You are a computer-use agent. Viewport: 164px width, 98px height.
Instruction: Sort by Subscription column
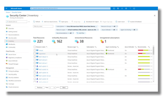[x=91, y=47]
